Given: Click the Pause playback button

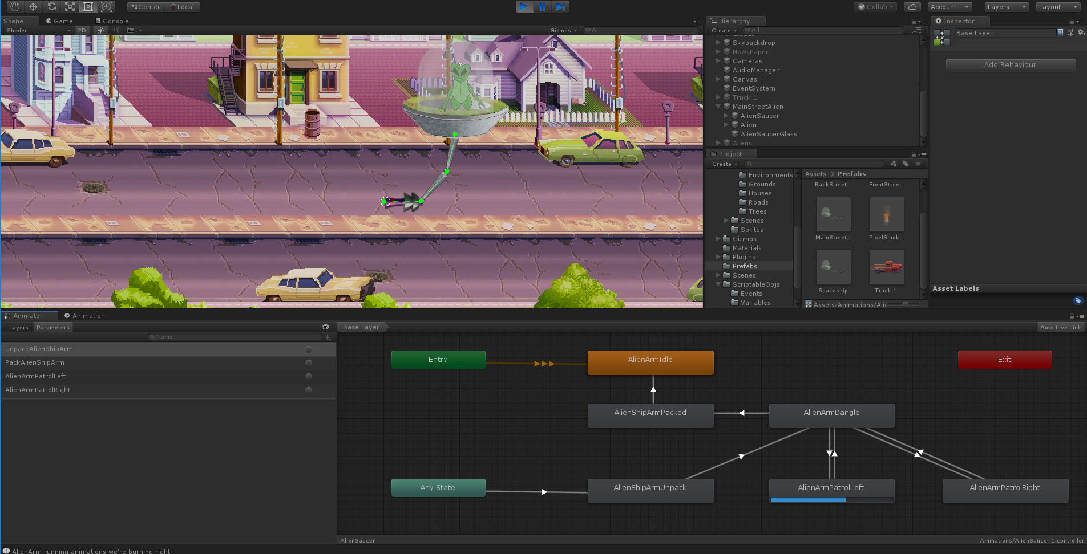Looking at the screenshot, I should point(542,7).
